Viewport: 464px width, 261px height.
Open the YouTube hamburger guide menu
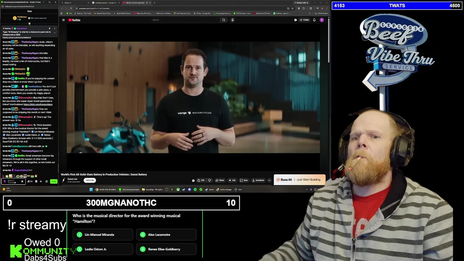(63, 20)
